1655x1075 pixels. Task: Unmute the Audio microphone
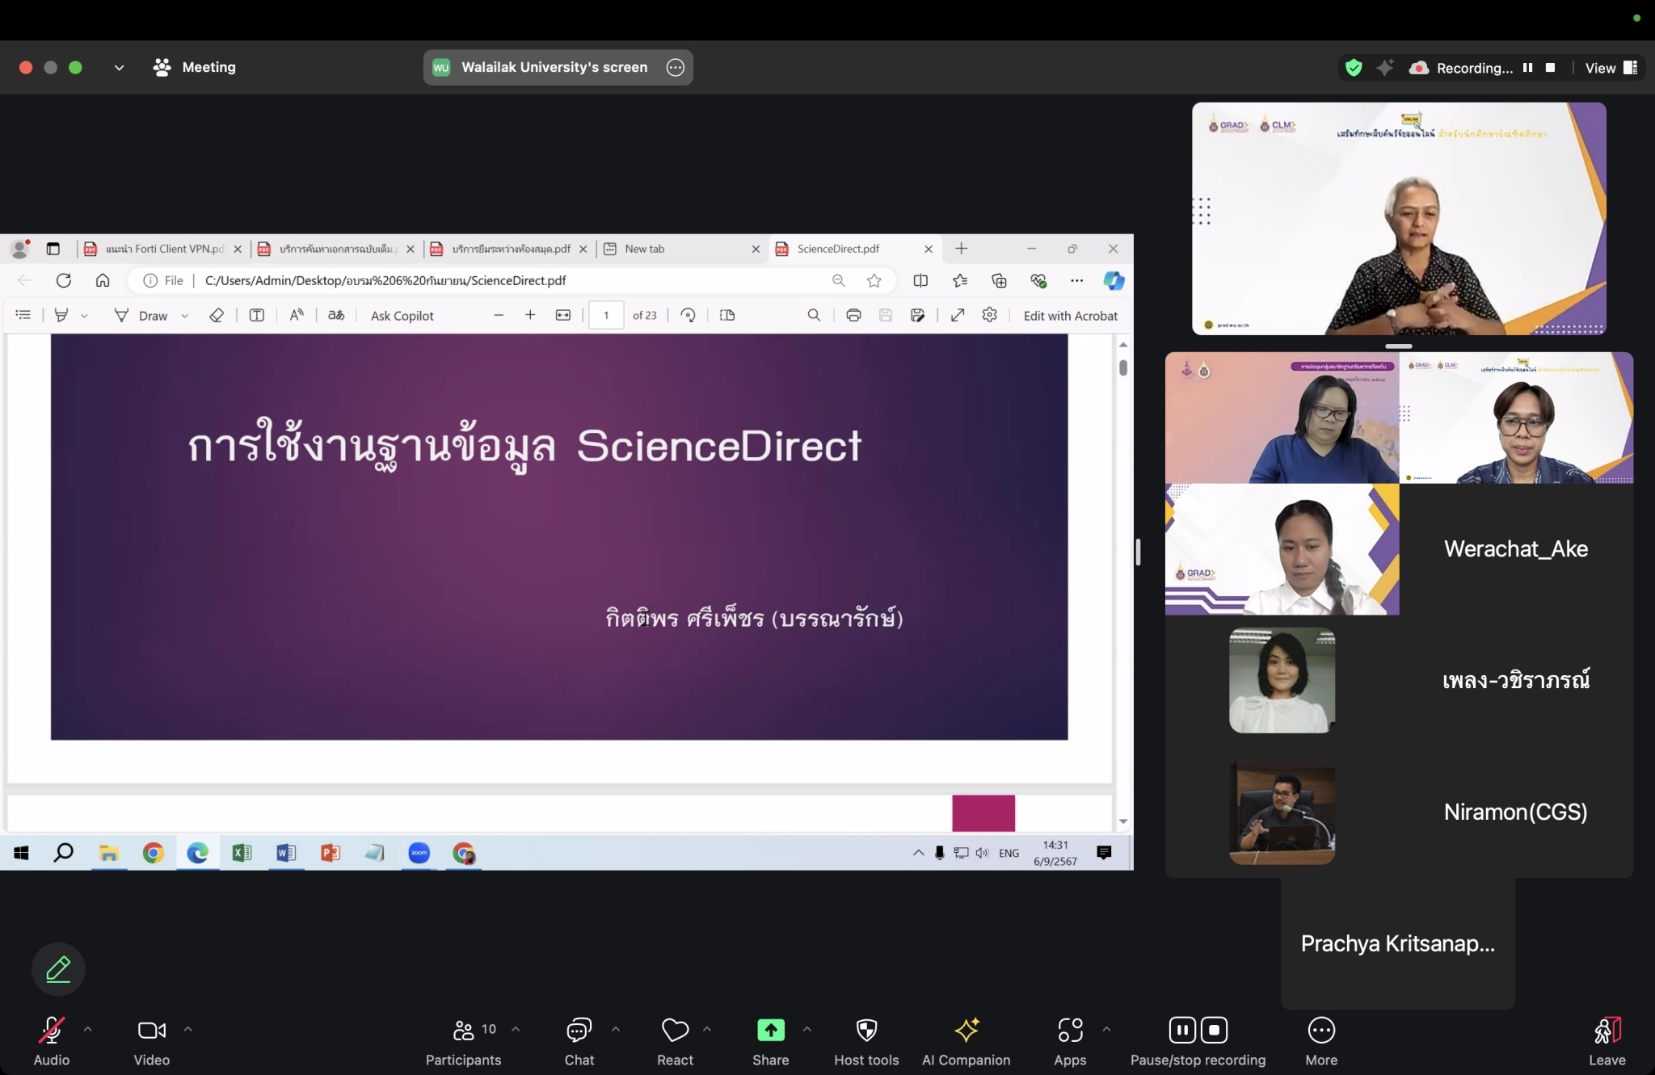51,1030
